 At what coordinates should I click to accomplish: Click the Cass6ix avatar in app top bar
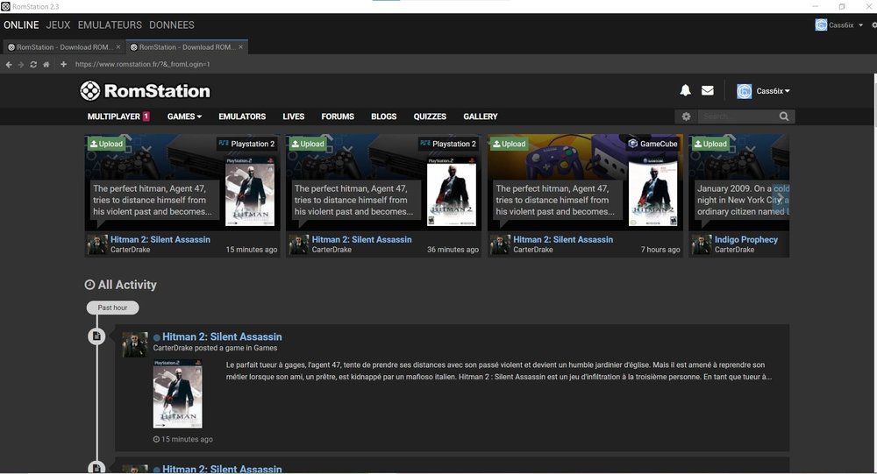click(821, 25)
